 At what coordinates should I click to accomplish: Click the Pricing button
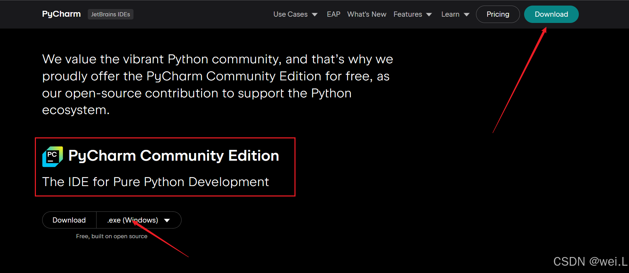tap(498, 14)
